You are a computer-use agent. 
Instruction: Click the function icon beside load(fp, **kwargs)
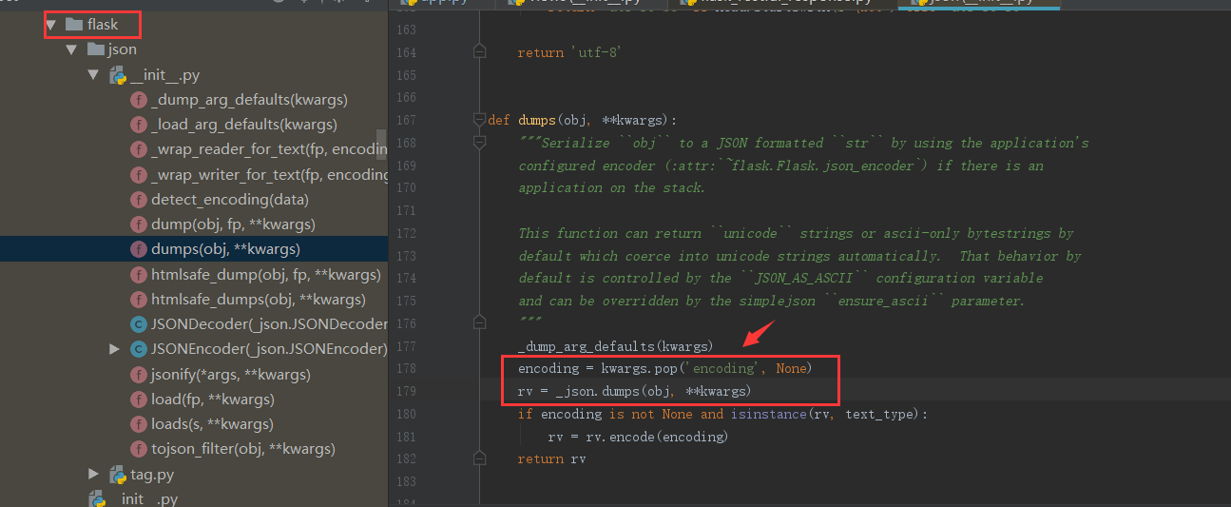(x=138, y=400)
